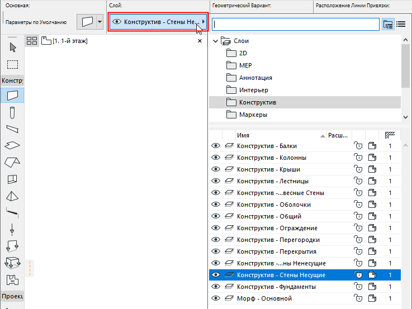The image size is (412, 309).
Task: Open the tab overview grid icon
Action: 32,41
